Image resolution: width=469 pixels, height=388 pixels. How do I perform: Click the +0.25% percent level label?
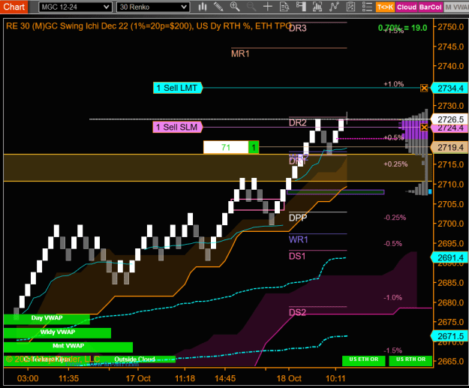point(395,164)
